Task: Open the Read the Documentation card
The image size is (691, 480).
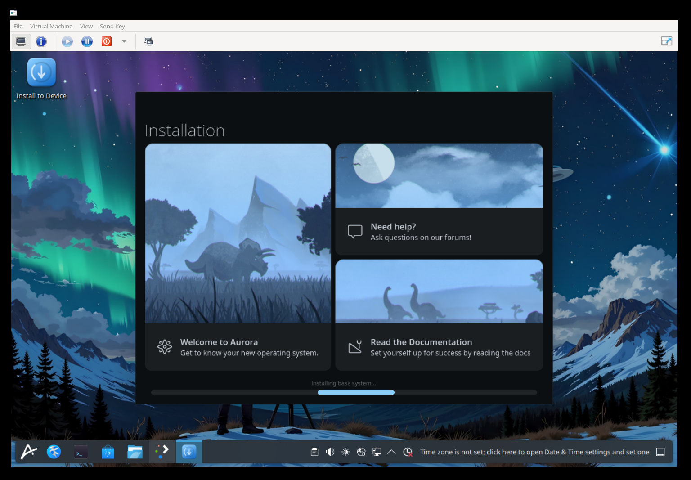Action: (439, 315)
